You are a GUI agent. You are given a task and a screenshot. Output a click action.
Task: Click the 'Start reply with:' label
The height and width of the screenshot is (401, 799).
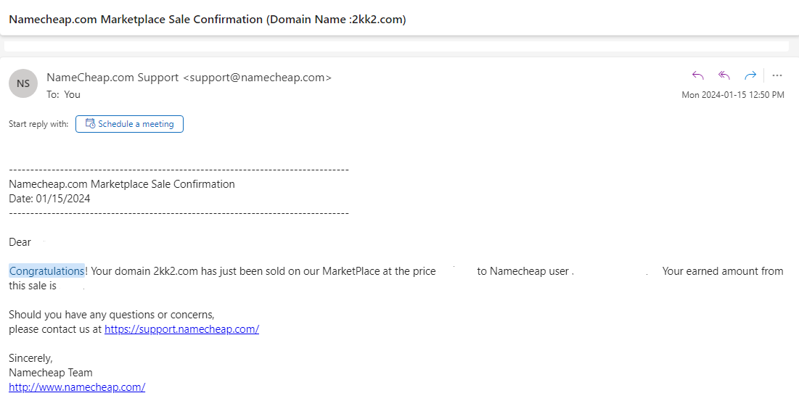tap(38, 124)
